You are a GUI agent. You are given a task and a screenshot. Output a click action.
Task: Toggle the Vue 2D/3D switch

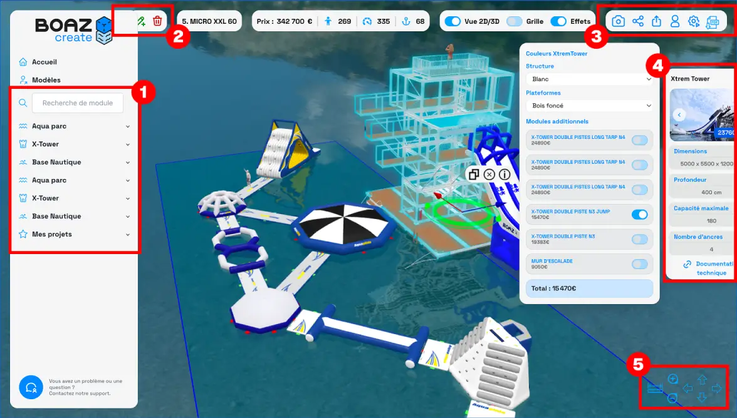452,21
